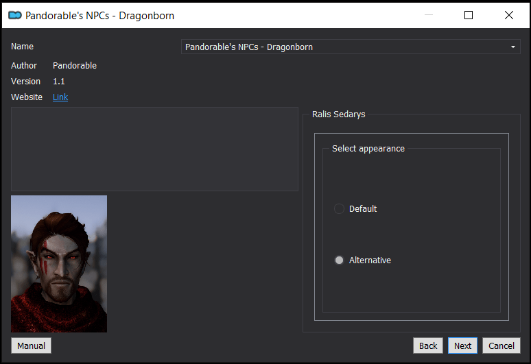This screenshot has height=364, width=531.
Task: Click the Website label
Action: pyautogui.click(x=27, y=97)
